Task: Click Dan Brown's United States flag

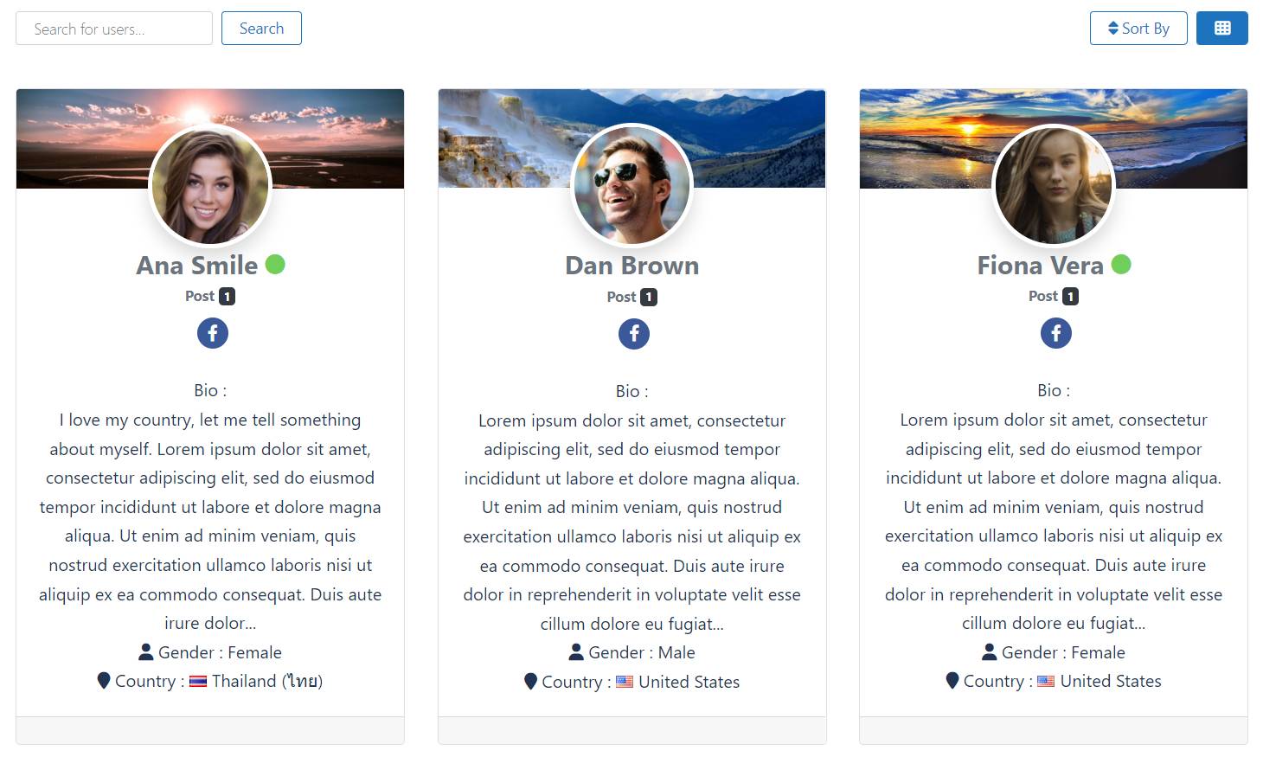Action: click(625, 683)
